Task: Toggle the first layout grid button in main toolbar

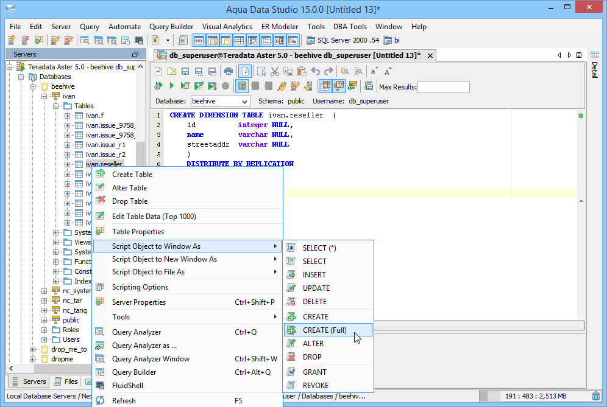Action: coord(199,40)
